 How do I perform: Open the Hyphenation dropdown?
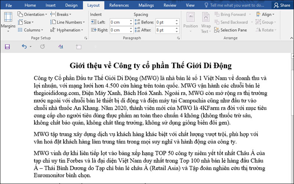point(67,30)
